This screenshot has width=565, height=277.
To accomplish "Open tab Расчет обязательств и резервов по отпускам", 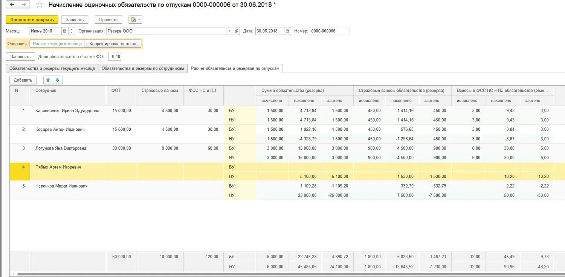I will 235,68.
